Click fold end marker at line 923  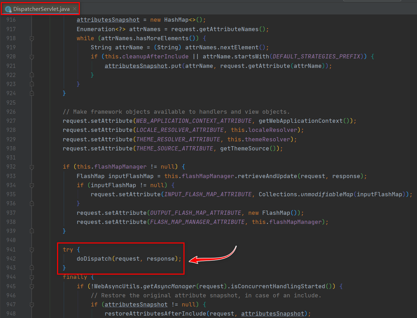point(32,84)
